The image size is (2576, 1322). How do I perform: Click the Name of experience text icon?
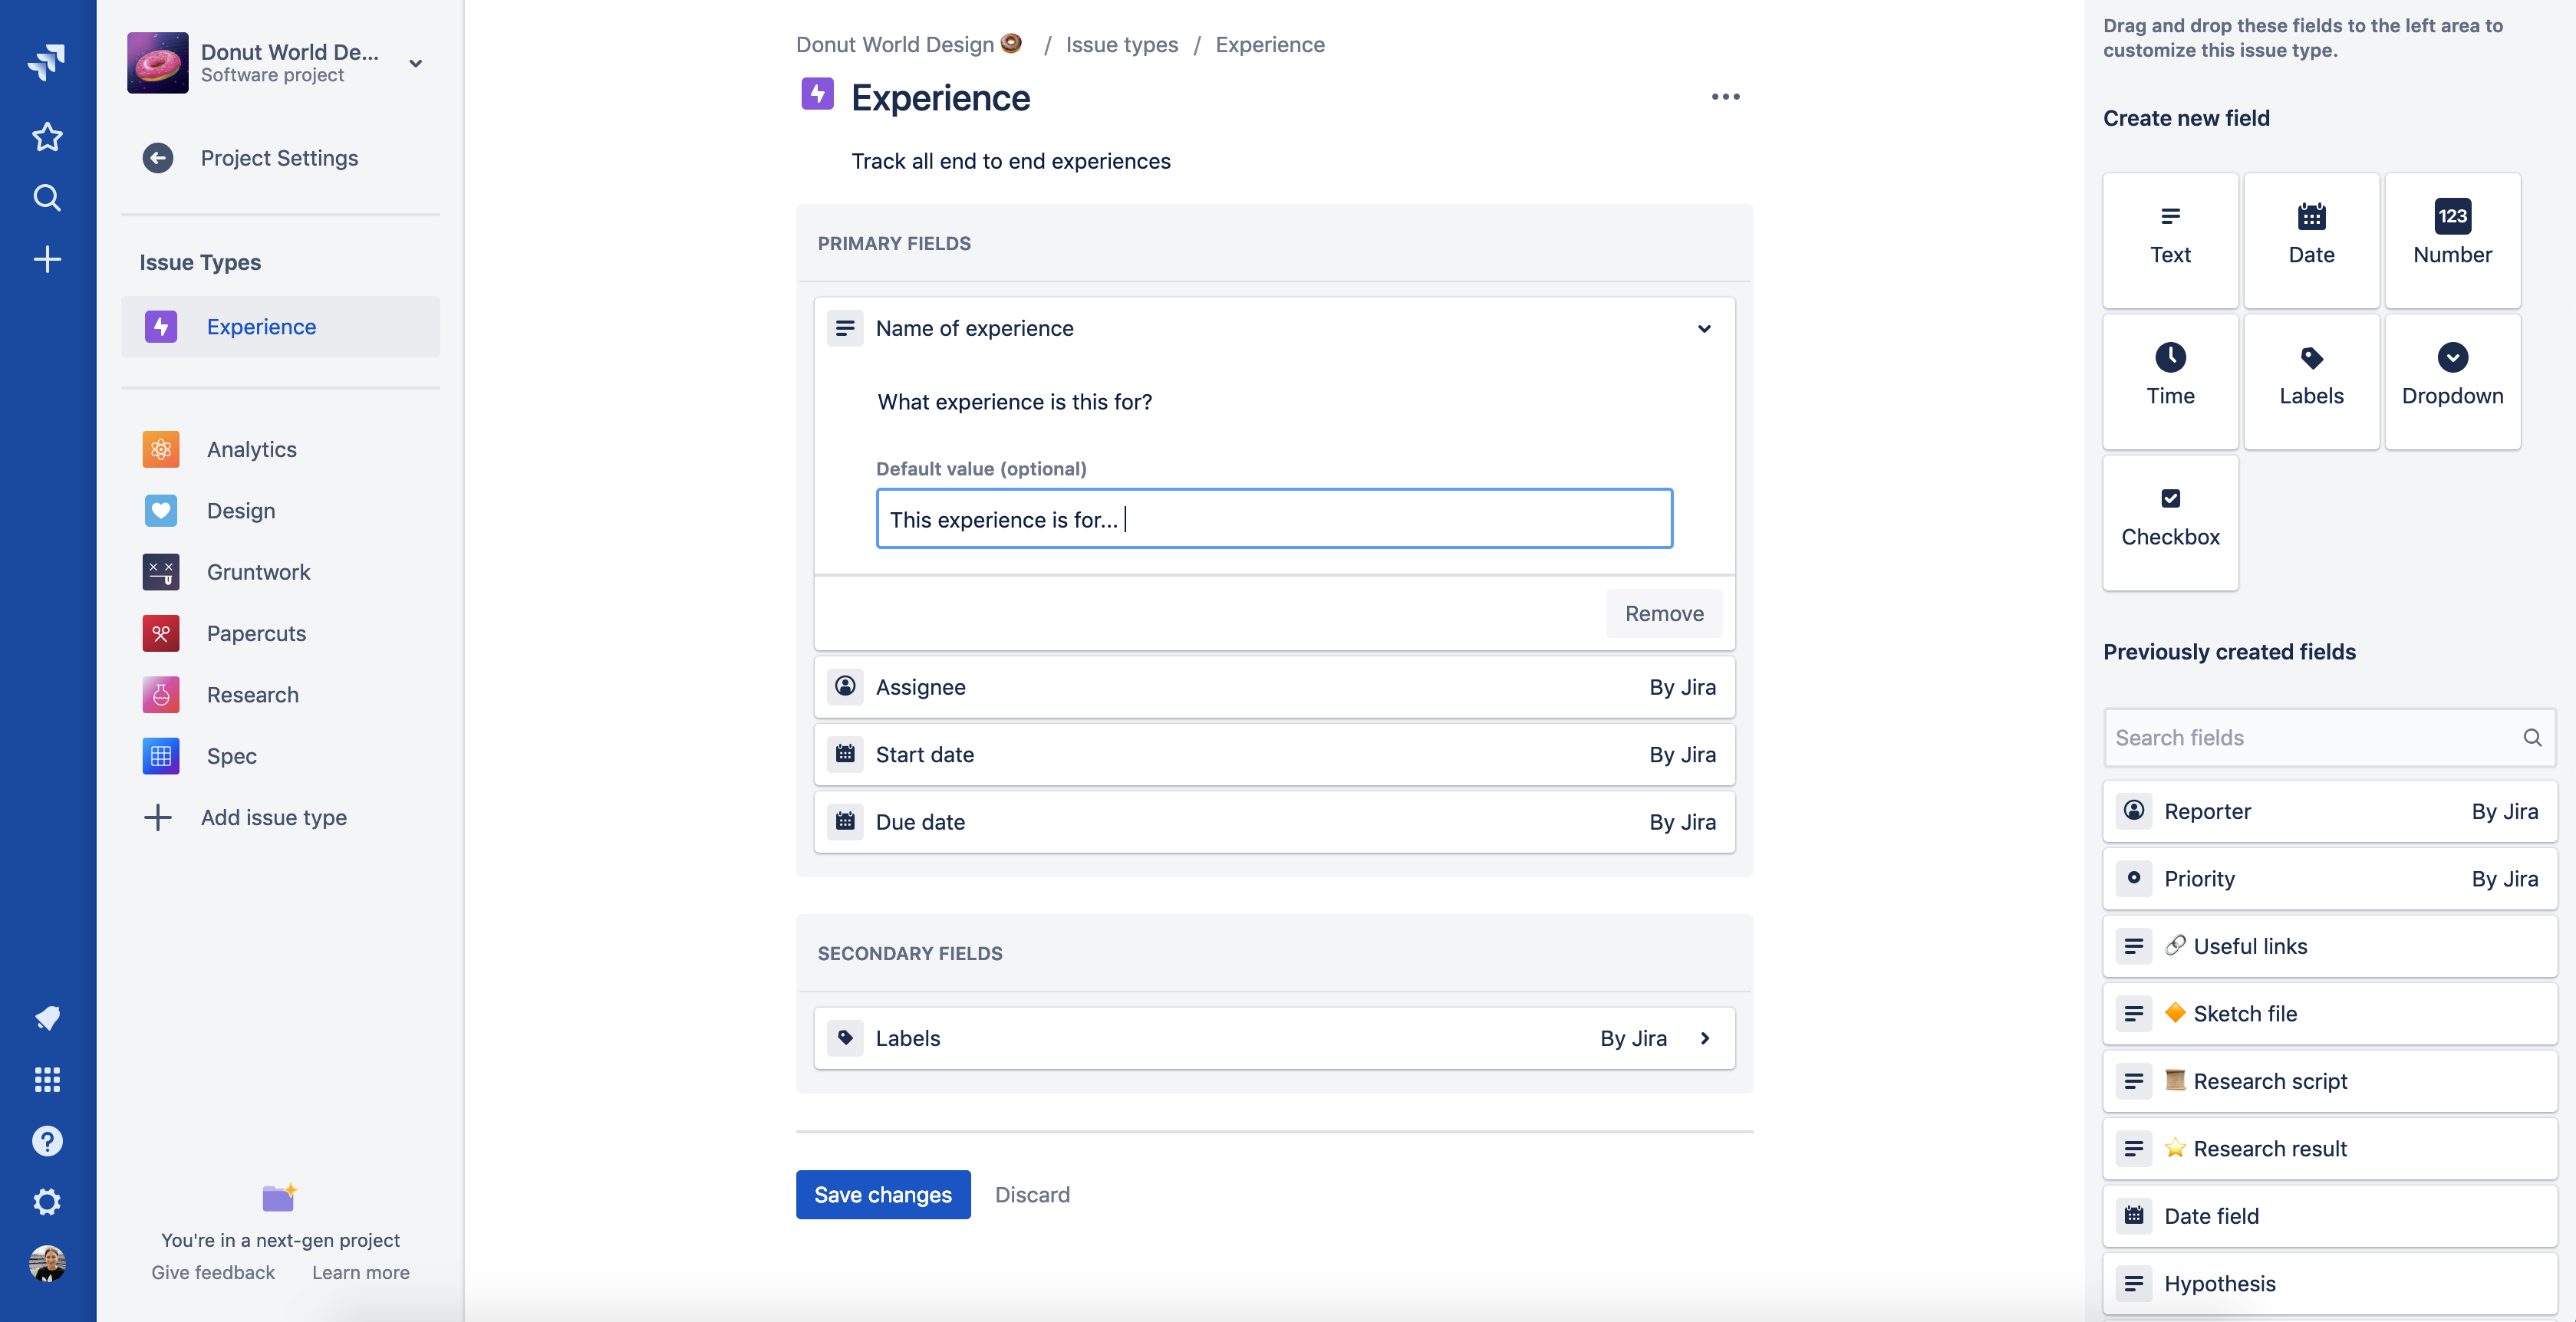(845, 327)
